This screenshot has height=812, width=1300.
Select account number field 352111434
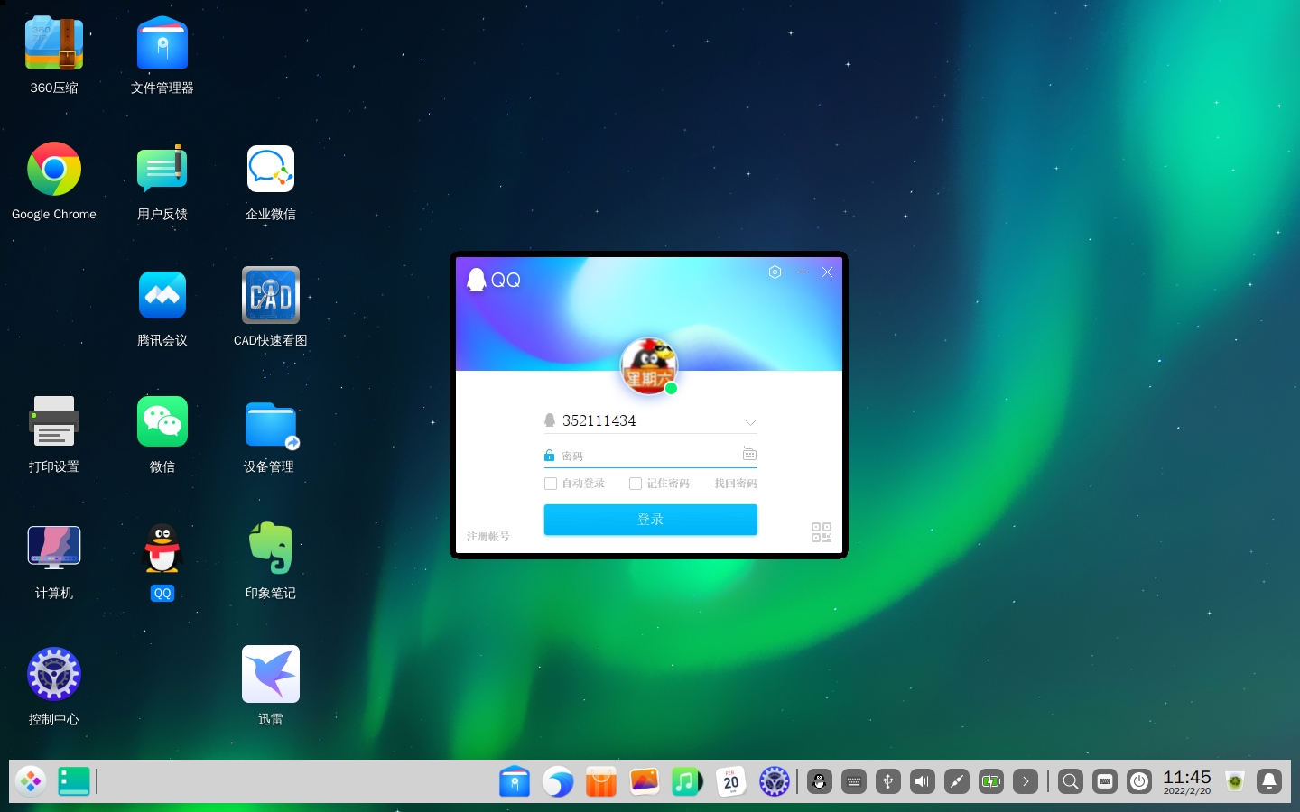pos(650,421)
